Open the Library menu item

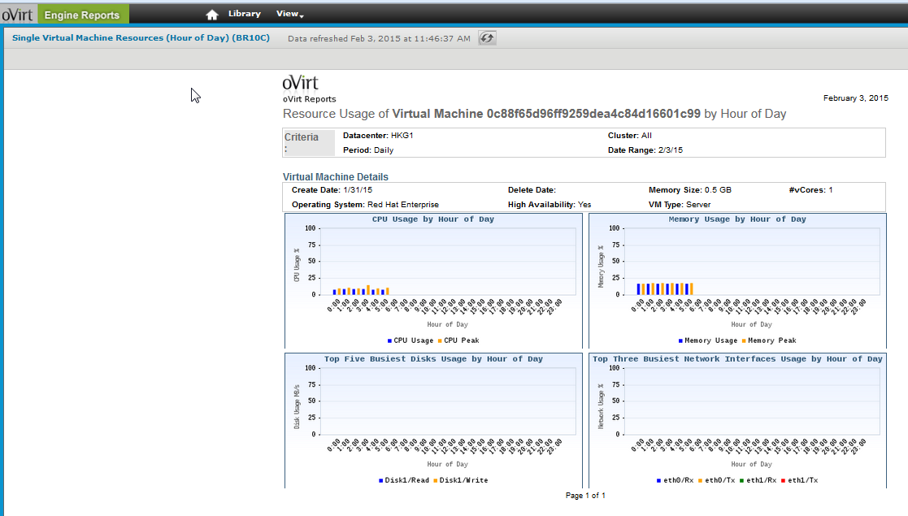[244, 14]
